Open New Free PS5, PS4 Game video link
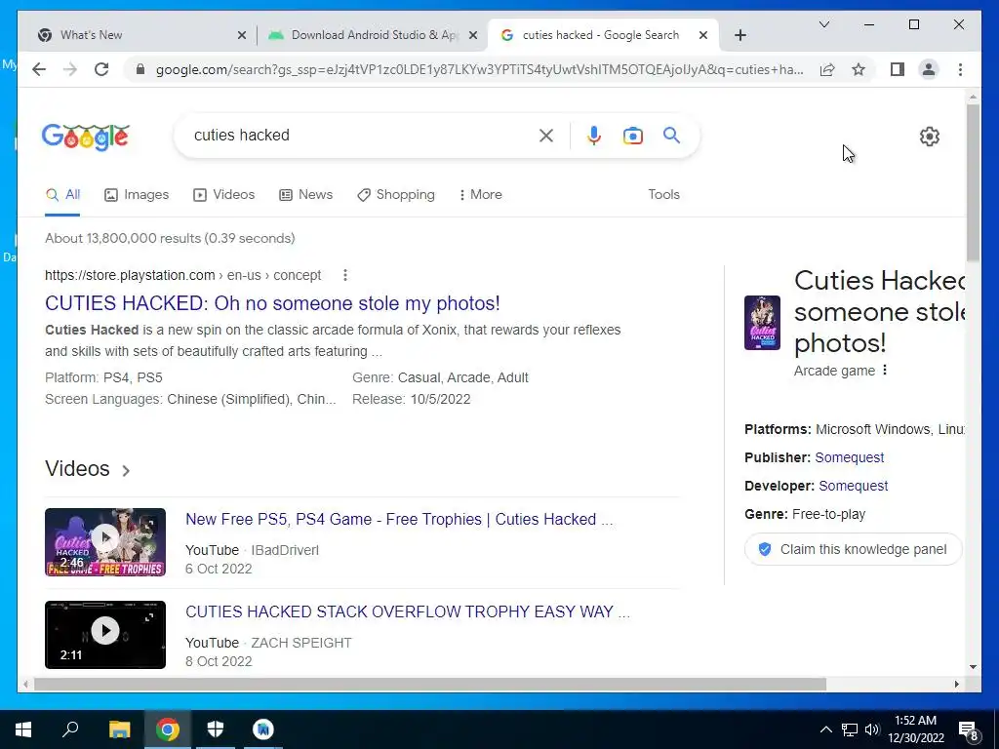 [x=399, y=519]
